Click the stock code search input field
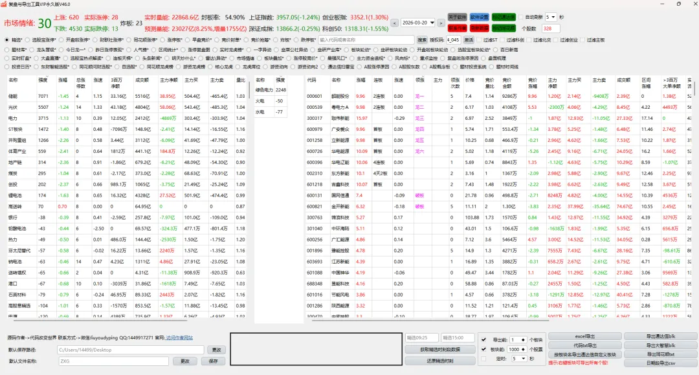This screenshot has height=375, width=699. 366,40
